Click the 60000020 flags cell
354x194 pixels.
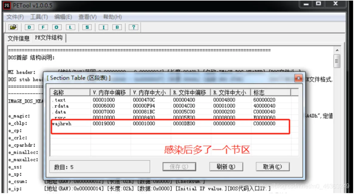coord(264,100)
